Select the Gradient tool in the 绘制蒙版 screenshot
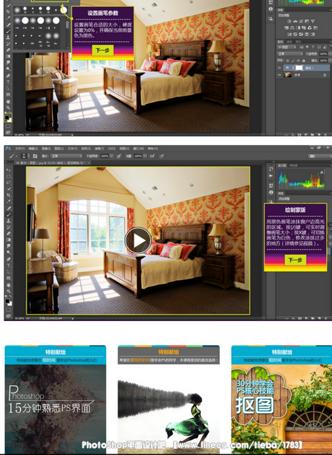The image size is (332, 455). click(x=8, y=240)
